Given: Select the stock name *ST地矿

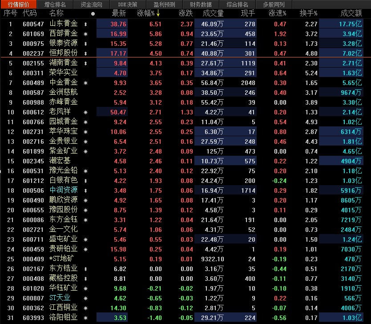Looking at the screenshot, I should 61,259.
